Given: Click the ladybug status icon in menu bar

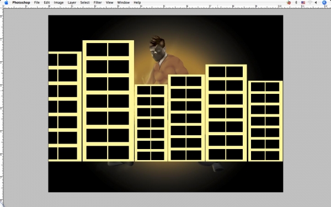Looking at the screenshot, I should [x=289, y=3].
